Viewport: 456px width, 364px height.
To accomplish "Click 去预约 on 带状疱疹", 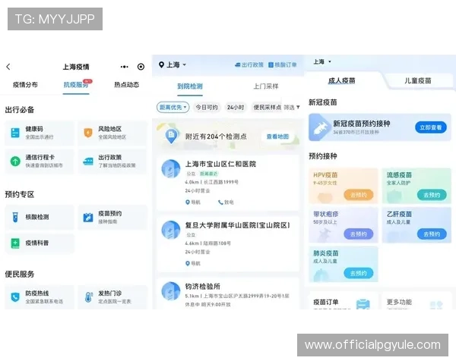I will [358, 234].
